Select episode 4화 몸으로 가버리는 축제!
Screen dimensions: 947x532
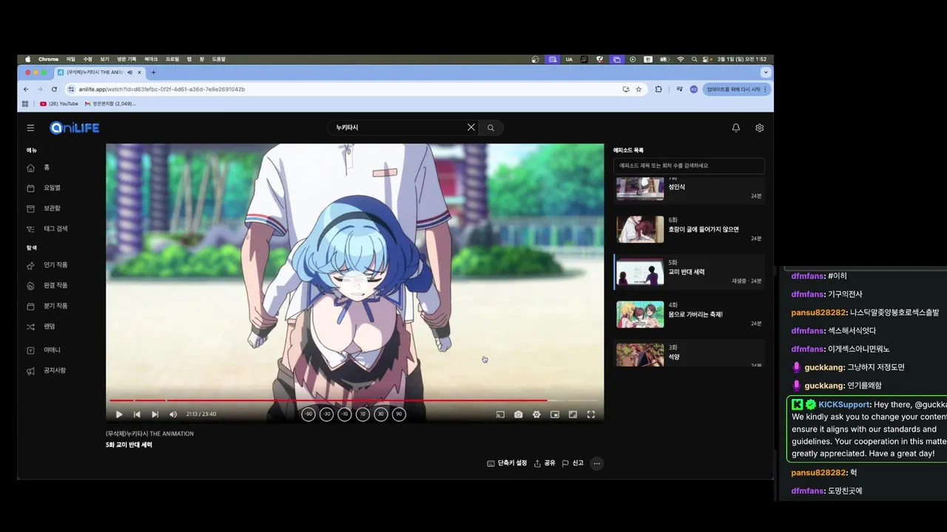point(689,314)
